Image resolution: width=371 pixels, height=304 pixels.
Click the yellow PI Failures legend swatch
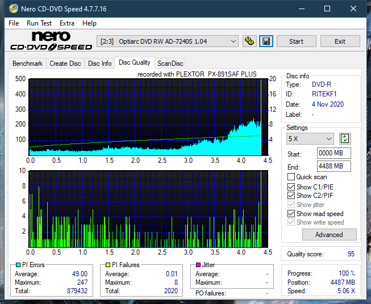[108, 265]
